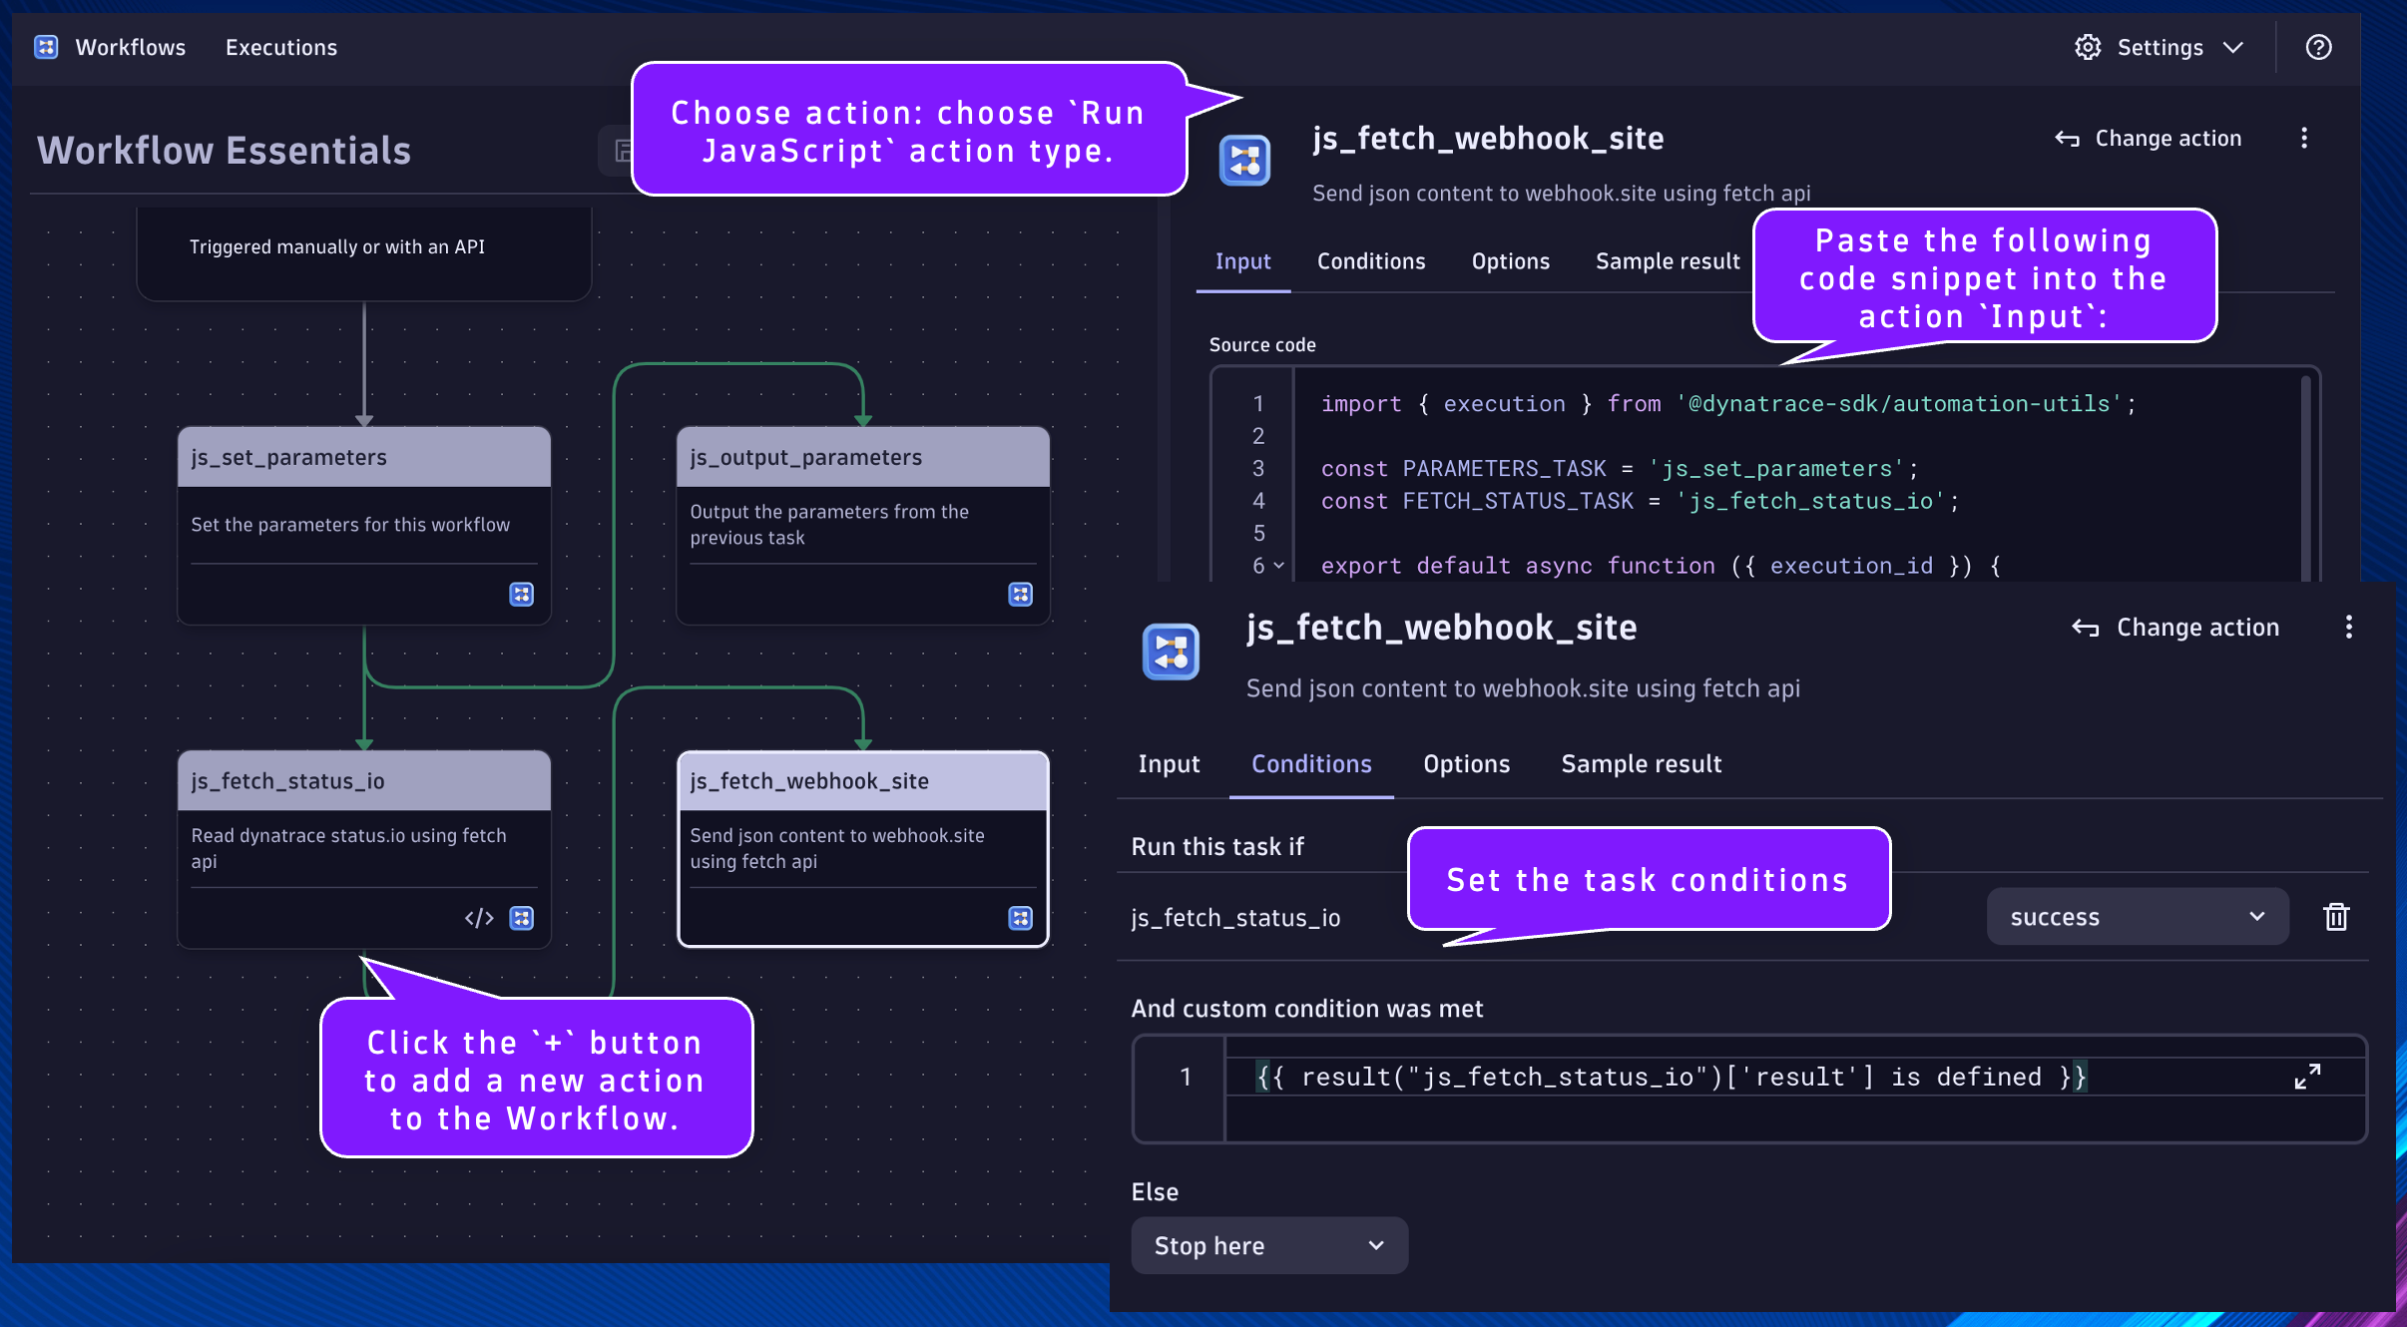Open the Stop here Else dropdown
The image size is (2407, 1327).
[x=1269, y=1245]
